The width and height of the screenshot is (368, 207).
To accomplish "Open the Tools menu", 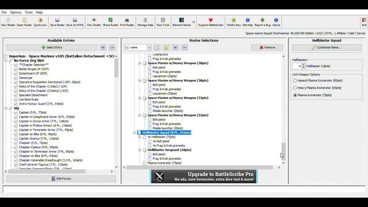I will [29, 12].
